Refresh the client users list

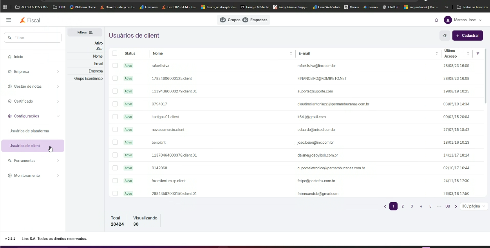(445, 36)
